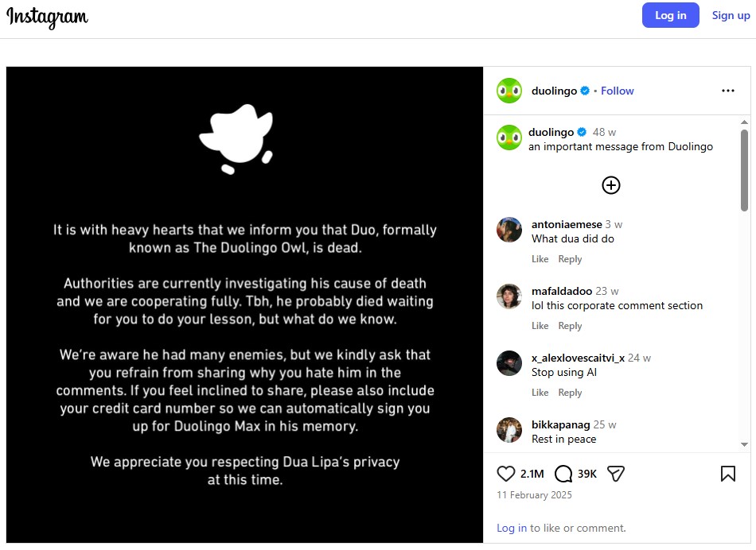
Task: Click Log in link under the post date
Action: pyautogui.click(x=511, y=528)
